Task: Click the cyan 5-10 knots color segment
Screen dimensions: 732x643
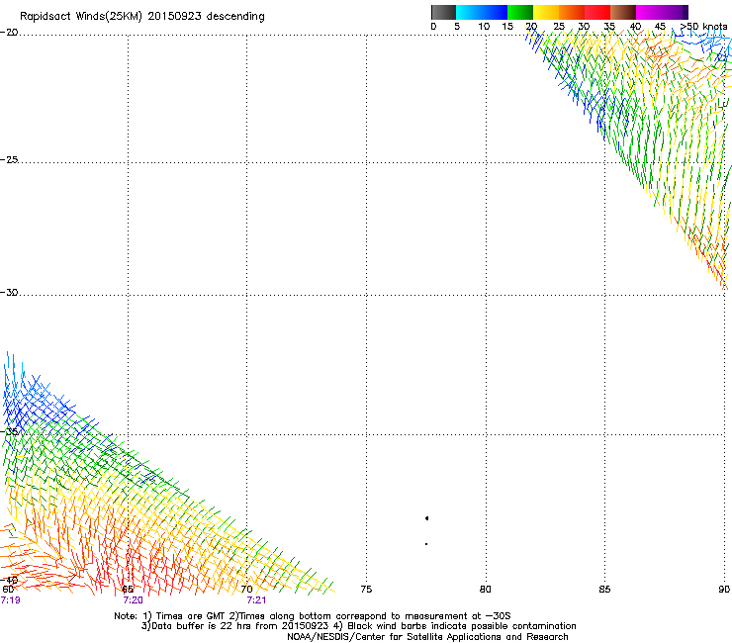Action: [x=469, y=12]
